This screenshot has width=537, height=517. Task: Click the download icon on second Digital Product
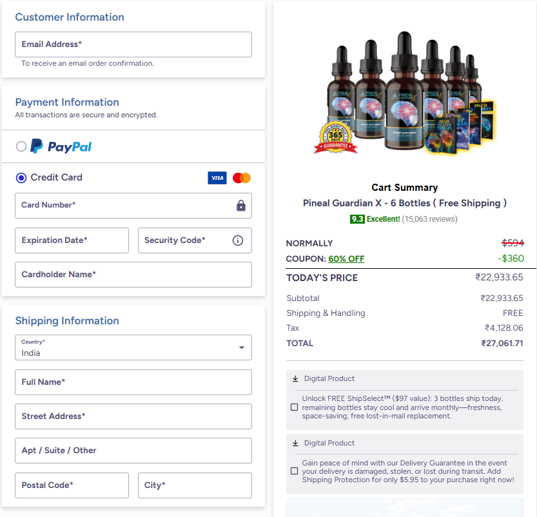(295, 443)
